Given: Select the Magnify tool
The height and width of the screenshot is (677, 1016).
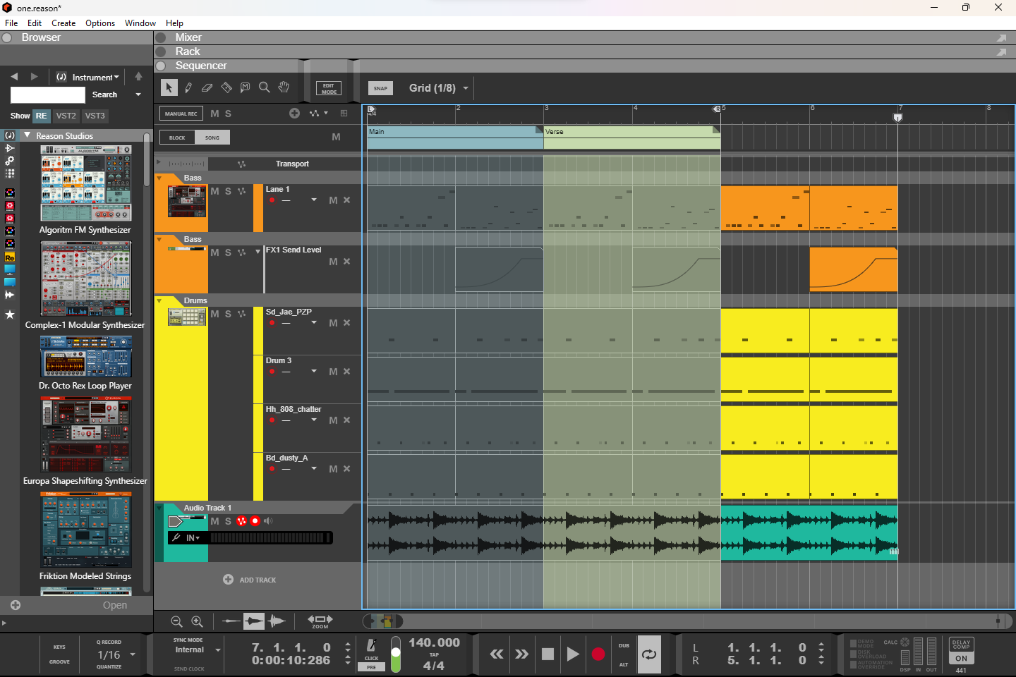Looking at the screenshot, I should (x=265, y=87).
